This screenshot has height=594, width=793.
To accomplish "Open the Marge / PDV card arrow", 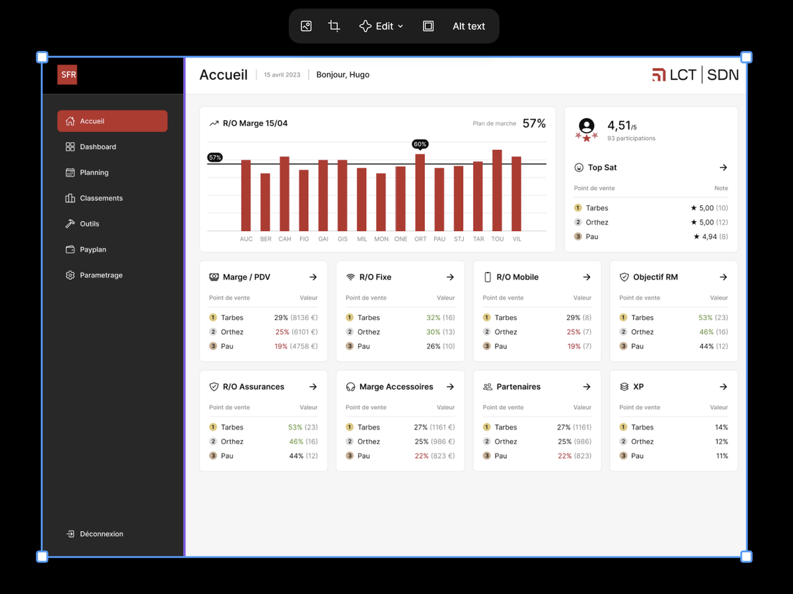I will click(x=313, y=277).
